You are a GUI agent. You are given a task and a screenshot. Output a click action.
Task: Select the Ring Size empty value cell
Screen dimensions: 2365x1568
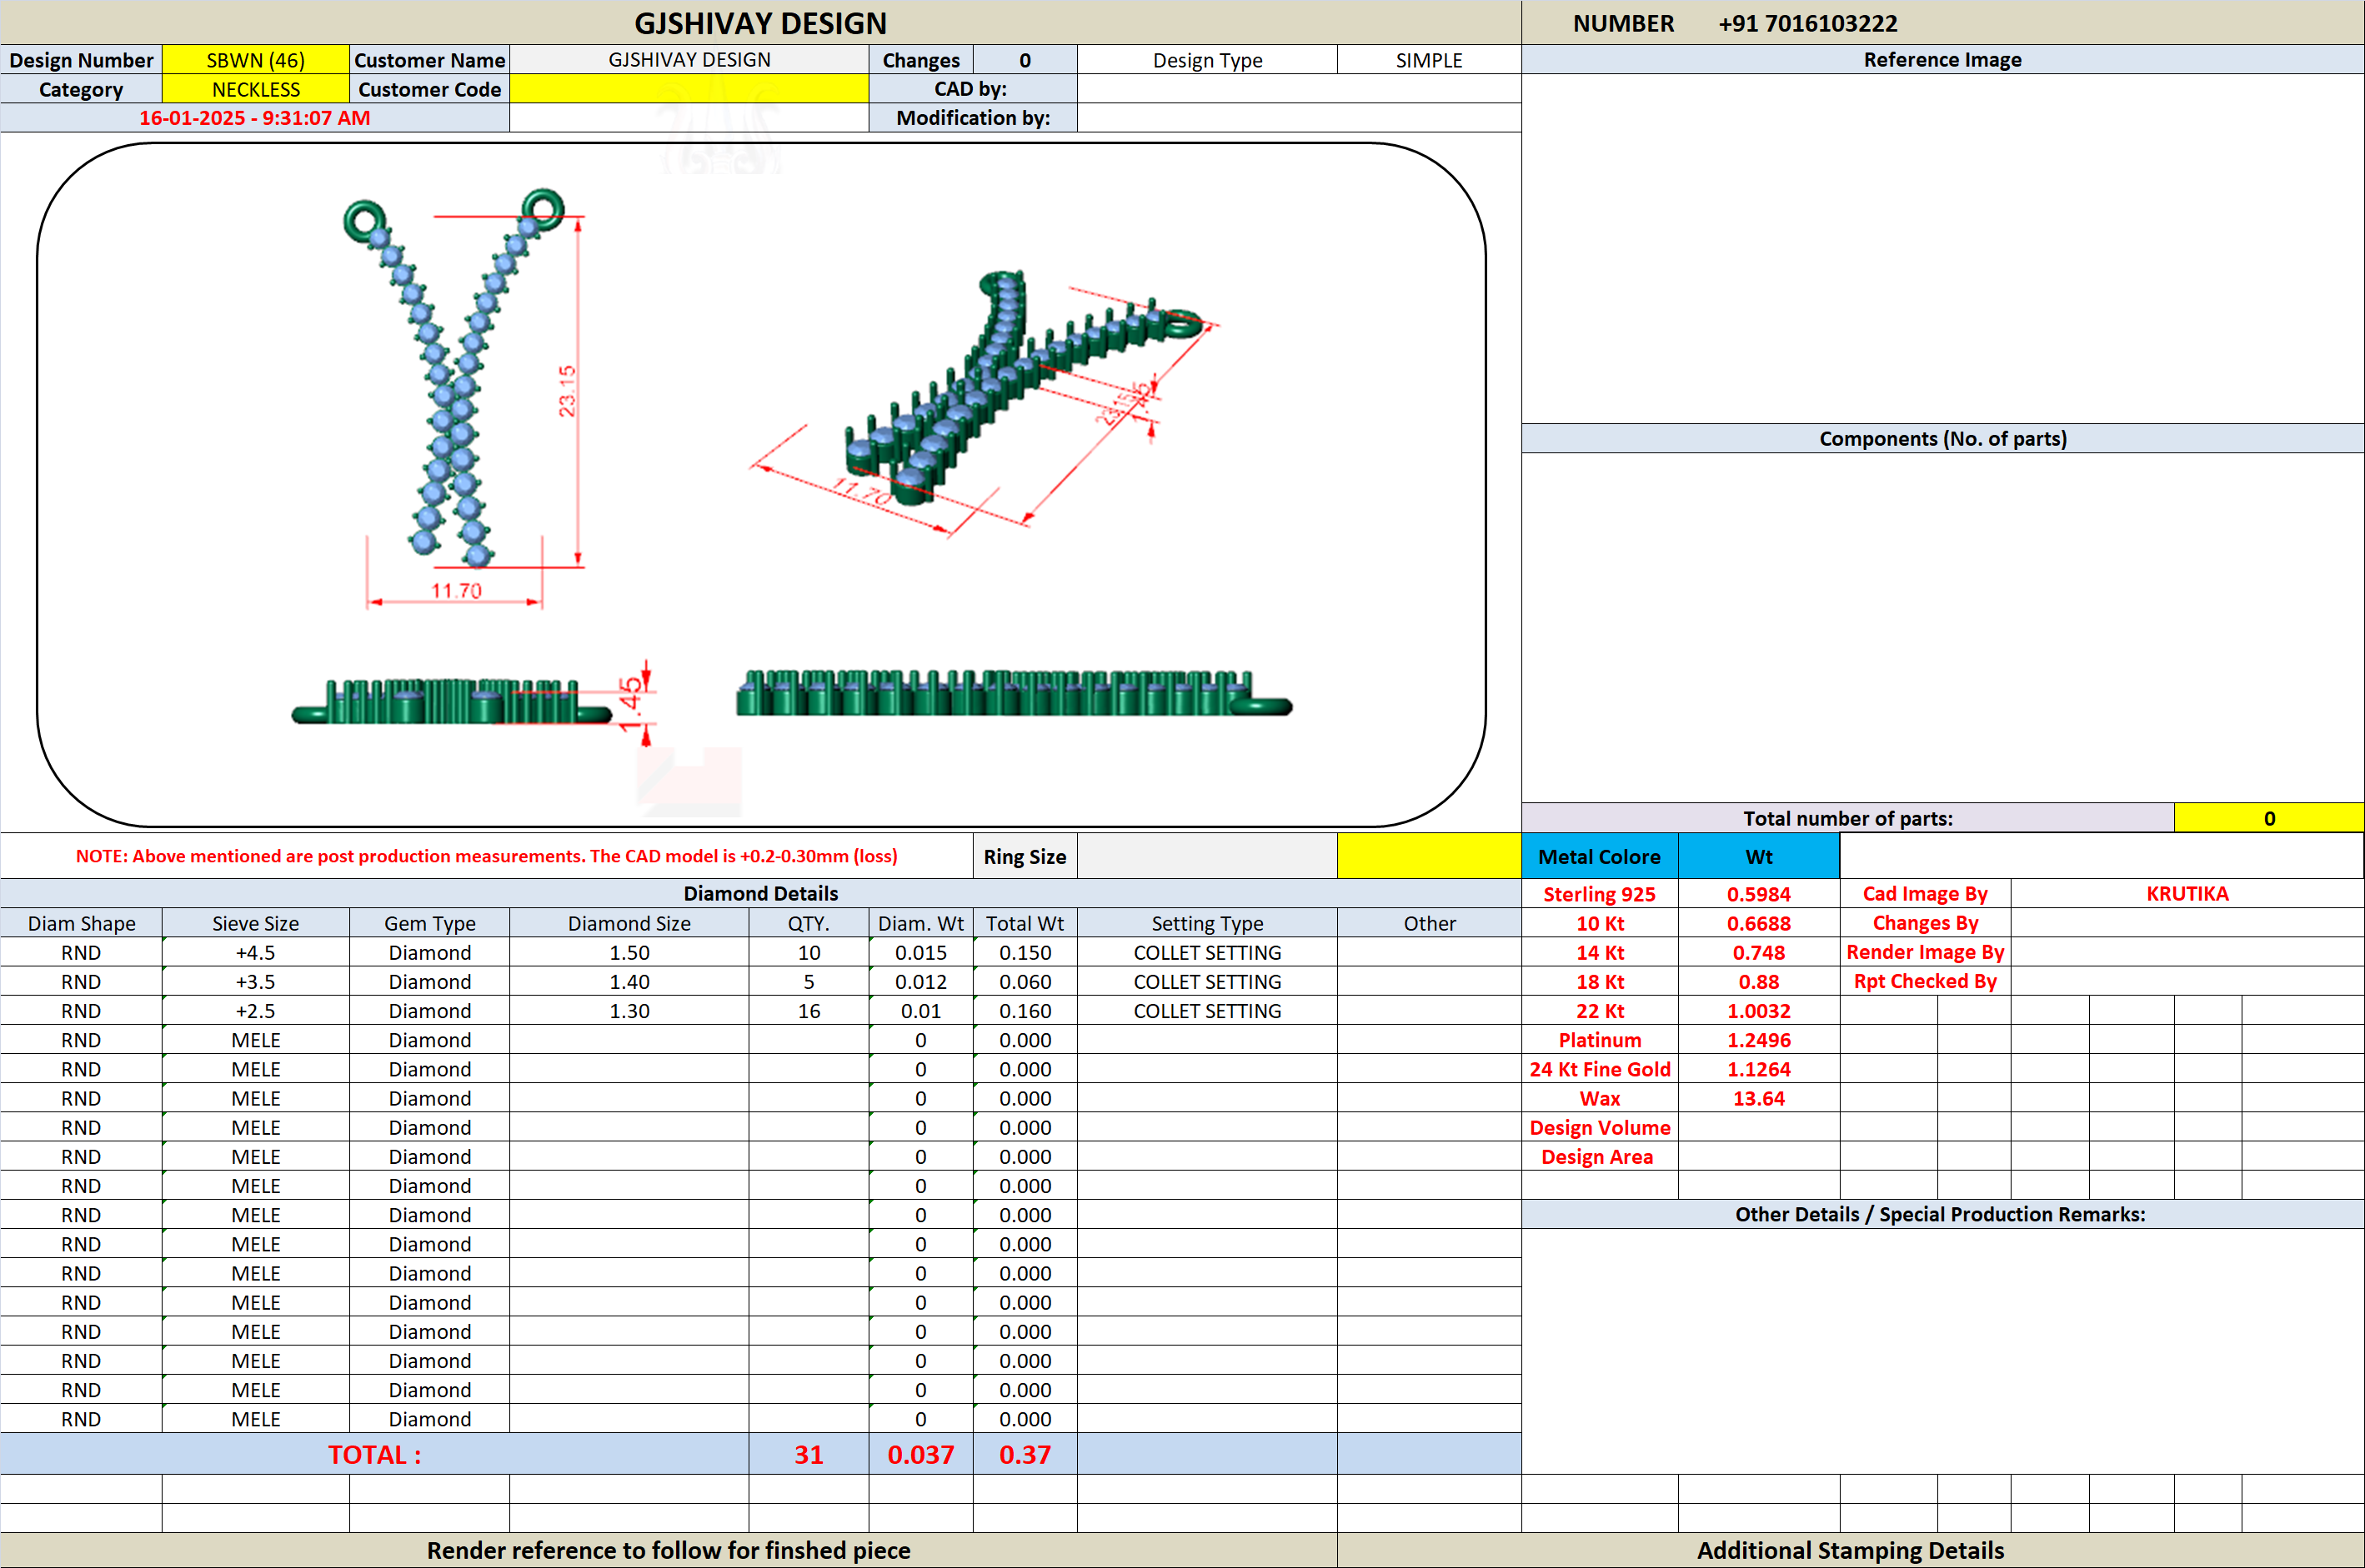point(1208,856)
